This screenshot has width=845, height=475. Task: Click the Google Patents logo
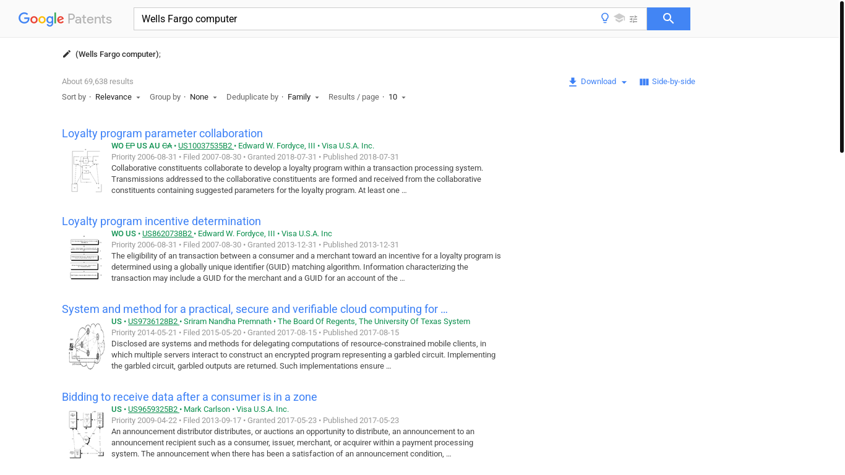tap(65, 19)
